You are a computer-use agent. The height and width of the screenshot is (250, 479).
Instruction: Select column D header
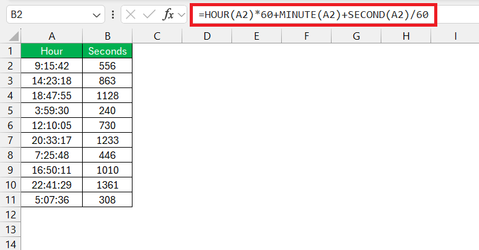(x=207, y=36)
